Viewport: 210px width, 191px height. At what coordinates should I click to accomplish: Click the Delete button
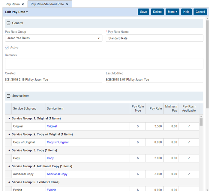pos(157,12)
